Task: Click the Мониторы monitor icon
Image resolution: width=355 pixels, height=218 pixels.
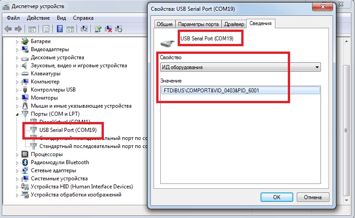Action: tap(25, 98)
